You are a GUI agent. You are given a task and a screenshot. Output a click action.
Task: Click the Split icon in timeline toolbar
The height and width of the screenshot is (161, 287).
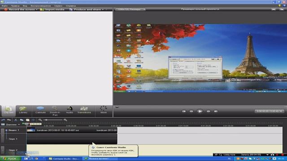[x=33, y=120]
